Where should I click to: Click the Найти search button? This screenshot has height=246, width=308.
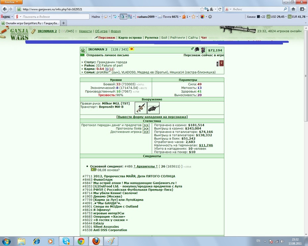pyautogui.click(x=96, y=17)
